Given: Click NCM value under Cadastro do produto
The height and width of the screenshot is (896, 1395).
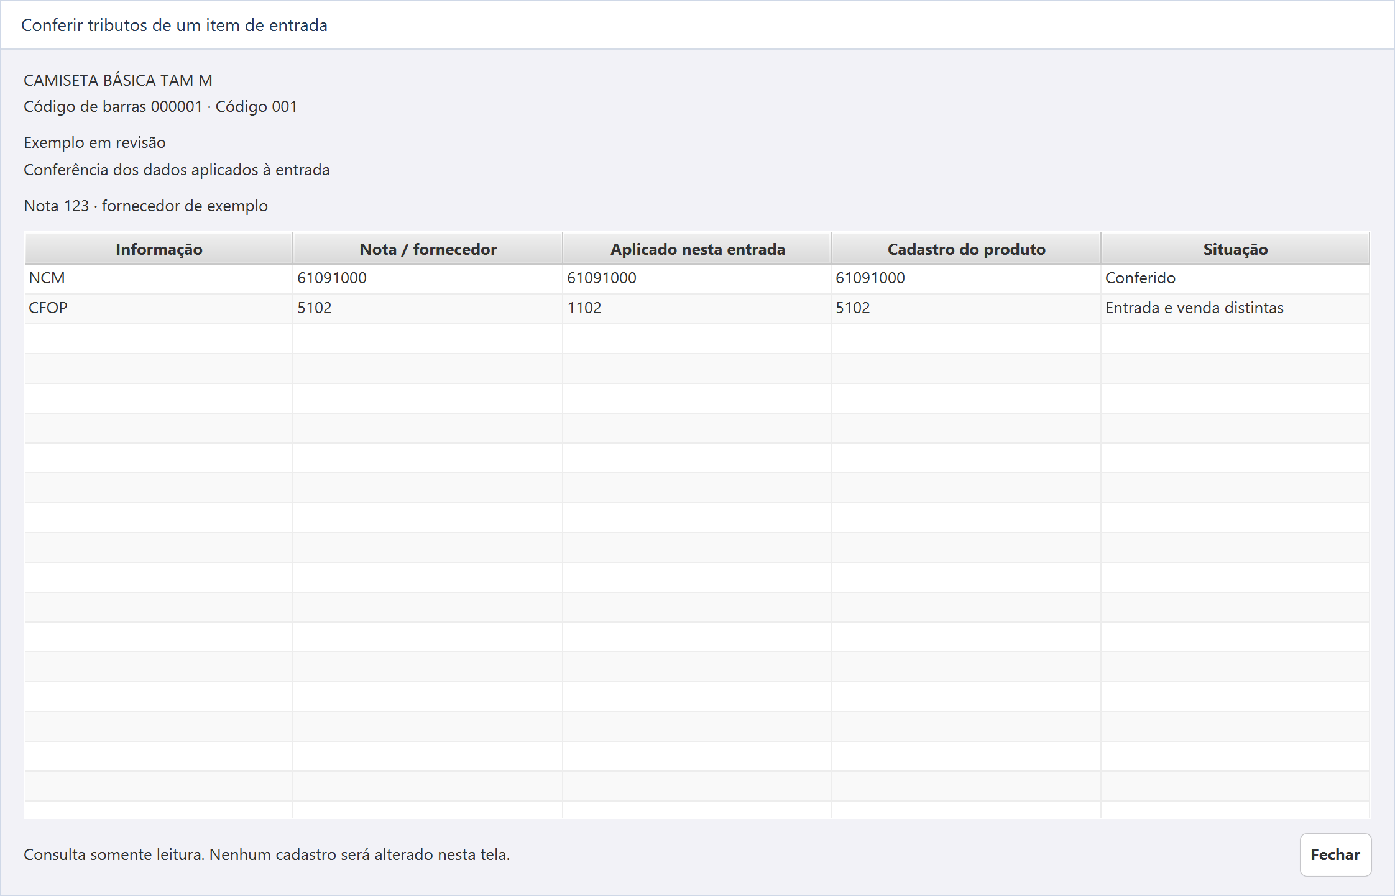Looking at the screenshot, I should click(x=870, y=278).
